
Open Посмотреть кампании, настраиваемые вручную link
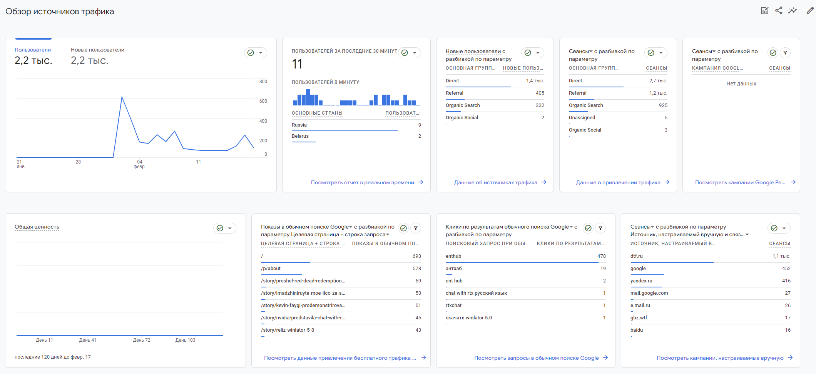725,358
